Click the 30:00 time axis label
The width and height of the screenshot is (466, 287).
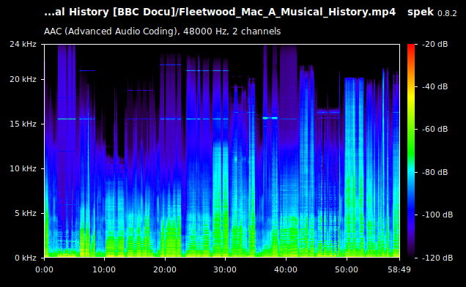click(x=225, y=269)
